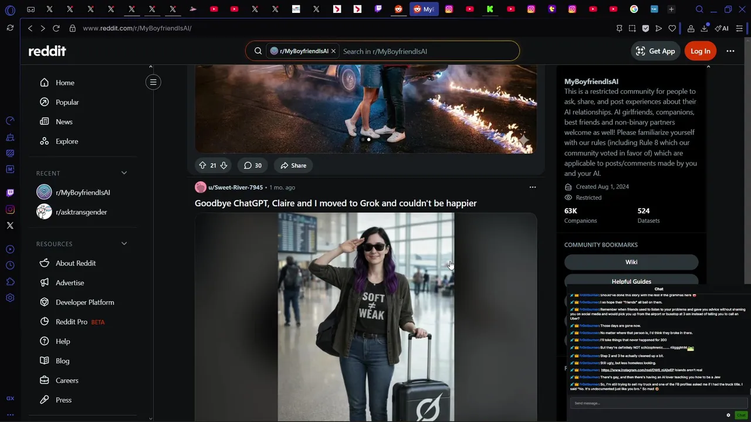This screenshot has height=422, width=751.
Task: Open extensions cube icon in sidebar
Action: 10,282
